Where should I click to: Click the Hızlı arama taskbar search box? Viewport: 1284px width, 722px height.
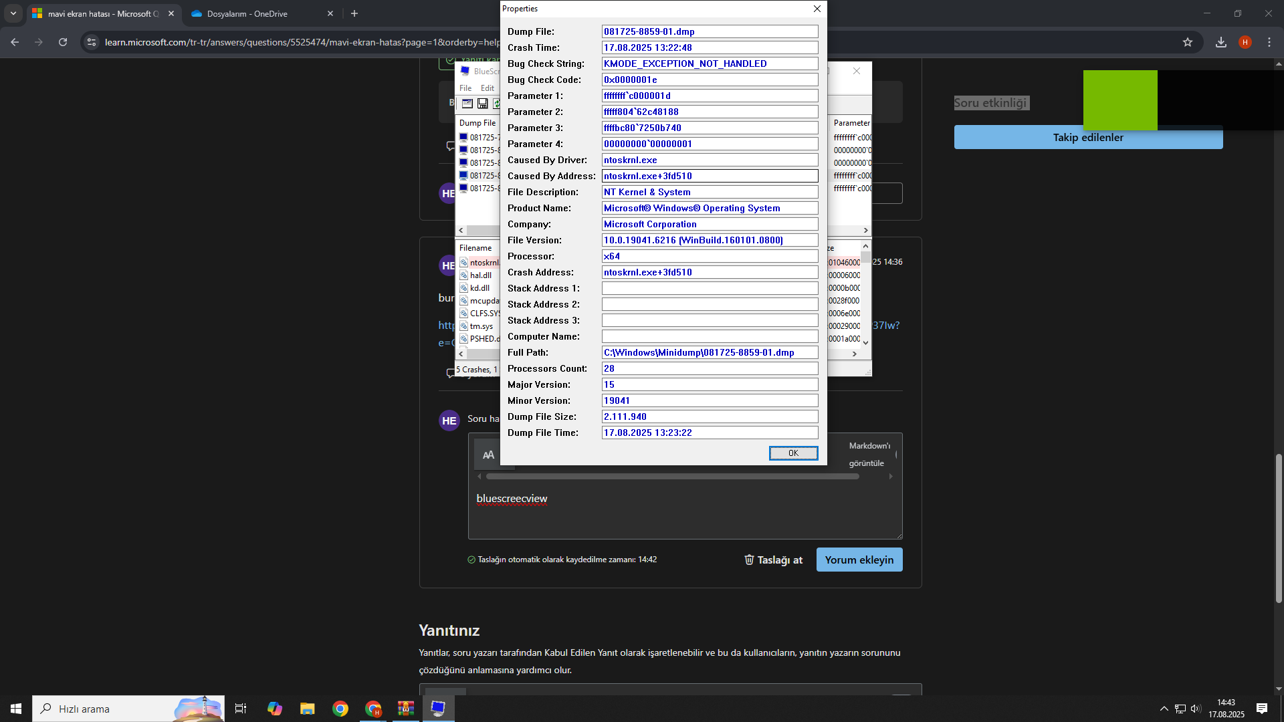pyautogui.click(x=128, y=709)
